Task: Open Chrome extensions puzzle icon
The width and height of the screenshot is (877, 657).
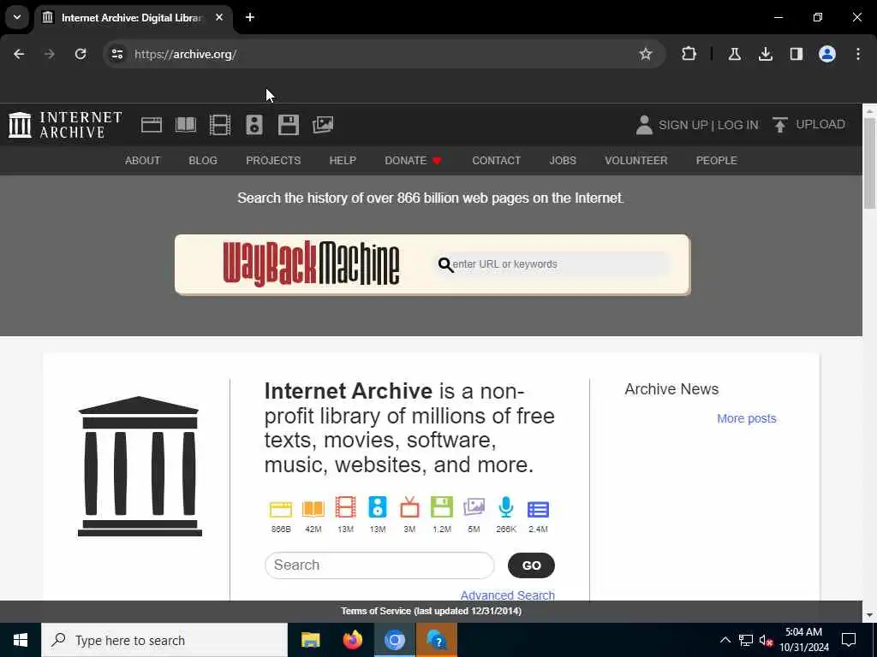Action: tap(689, 54)
